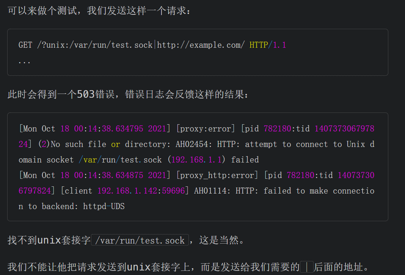Click the client IP 192.168.1.142 in the log

point(127,191)
